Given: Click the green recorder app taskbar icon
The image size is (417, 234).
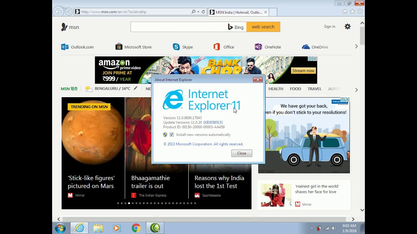Looking at the screenshot, I should (x=155, y=228).
